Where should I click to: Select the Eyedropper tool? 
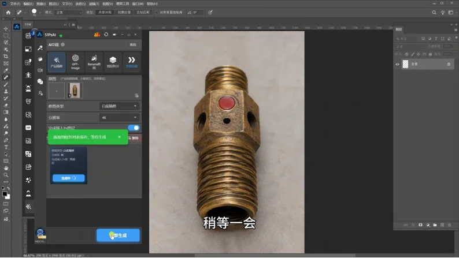pos(6,70)
